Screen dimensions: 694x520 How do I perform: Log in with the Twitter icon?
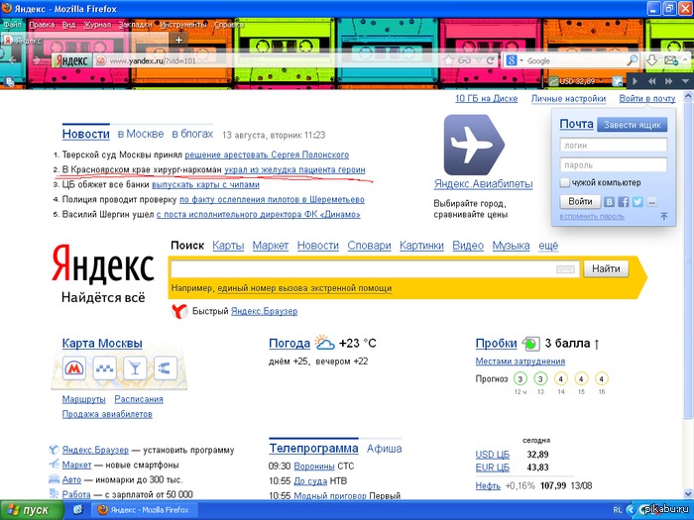[637, 202]
